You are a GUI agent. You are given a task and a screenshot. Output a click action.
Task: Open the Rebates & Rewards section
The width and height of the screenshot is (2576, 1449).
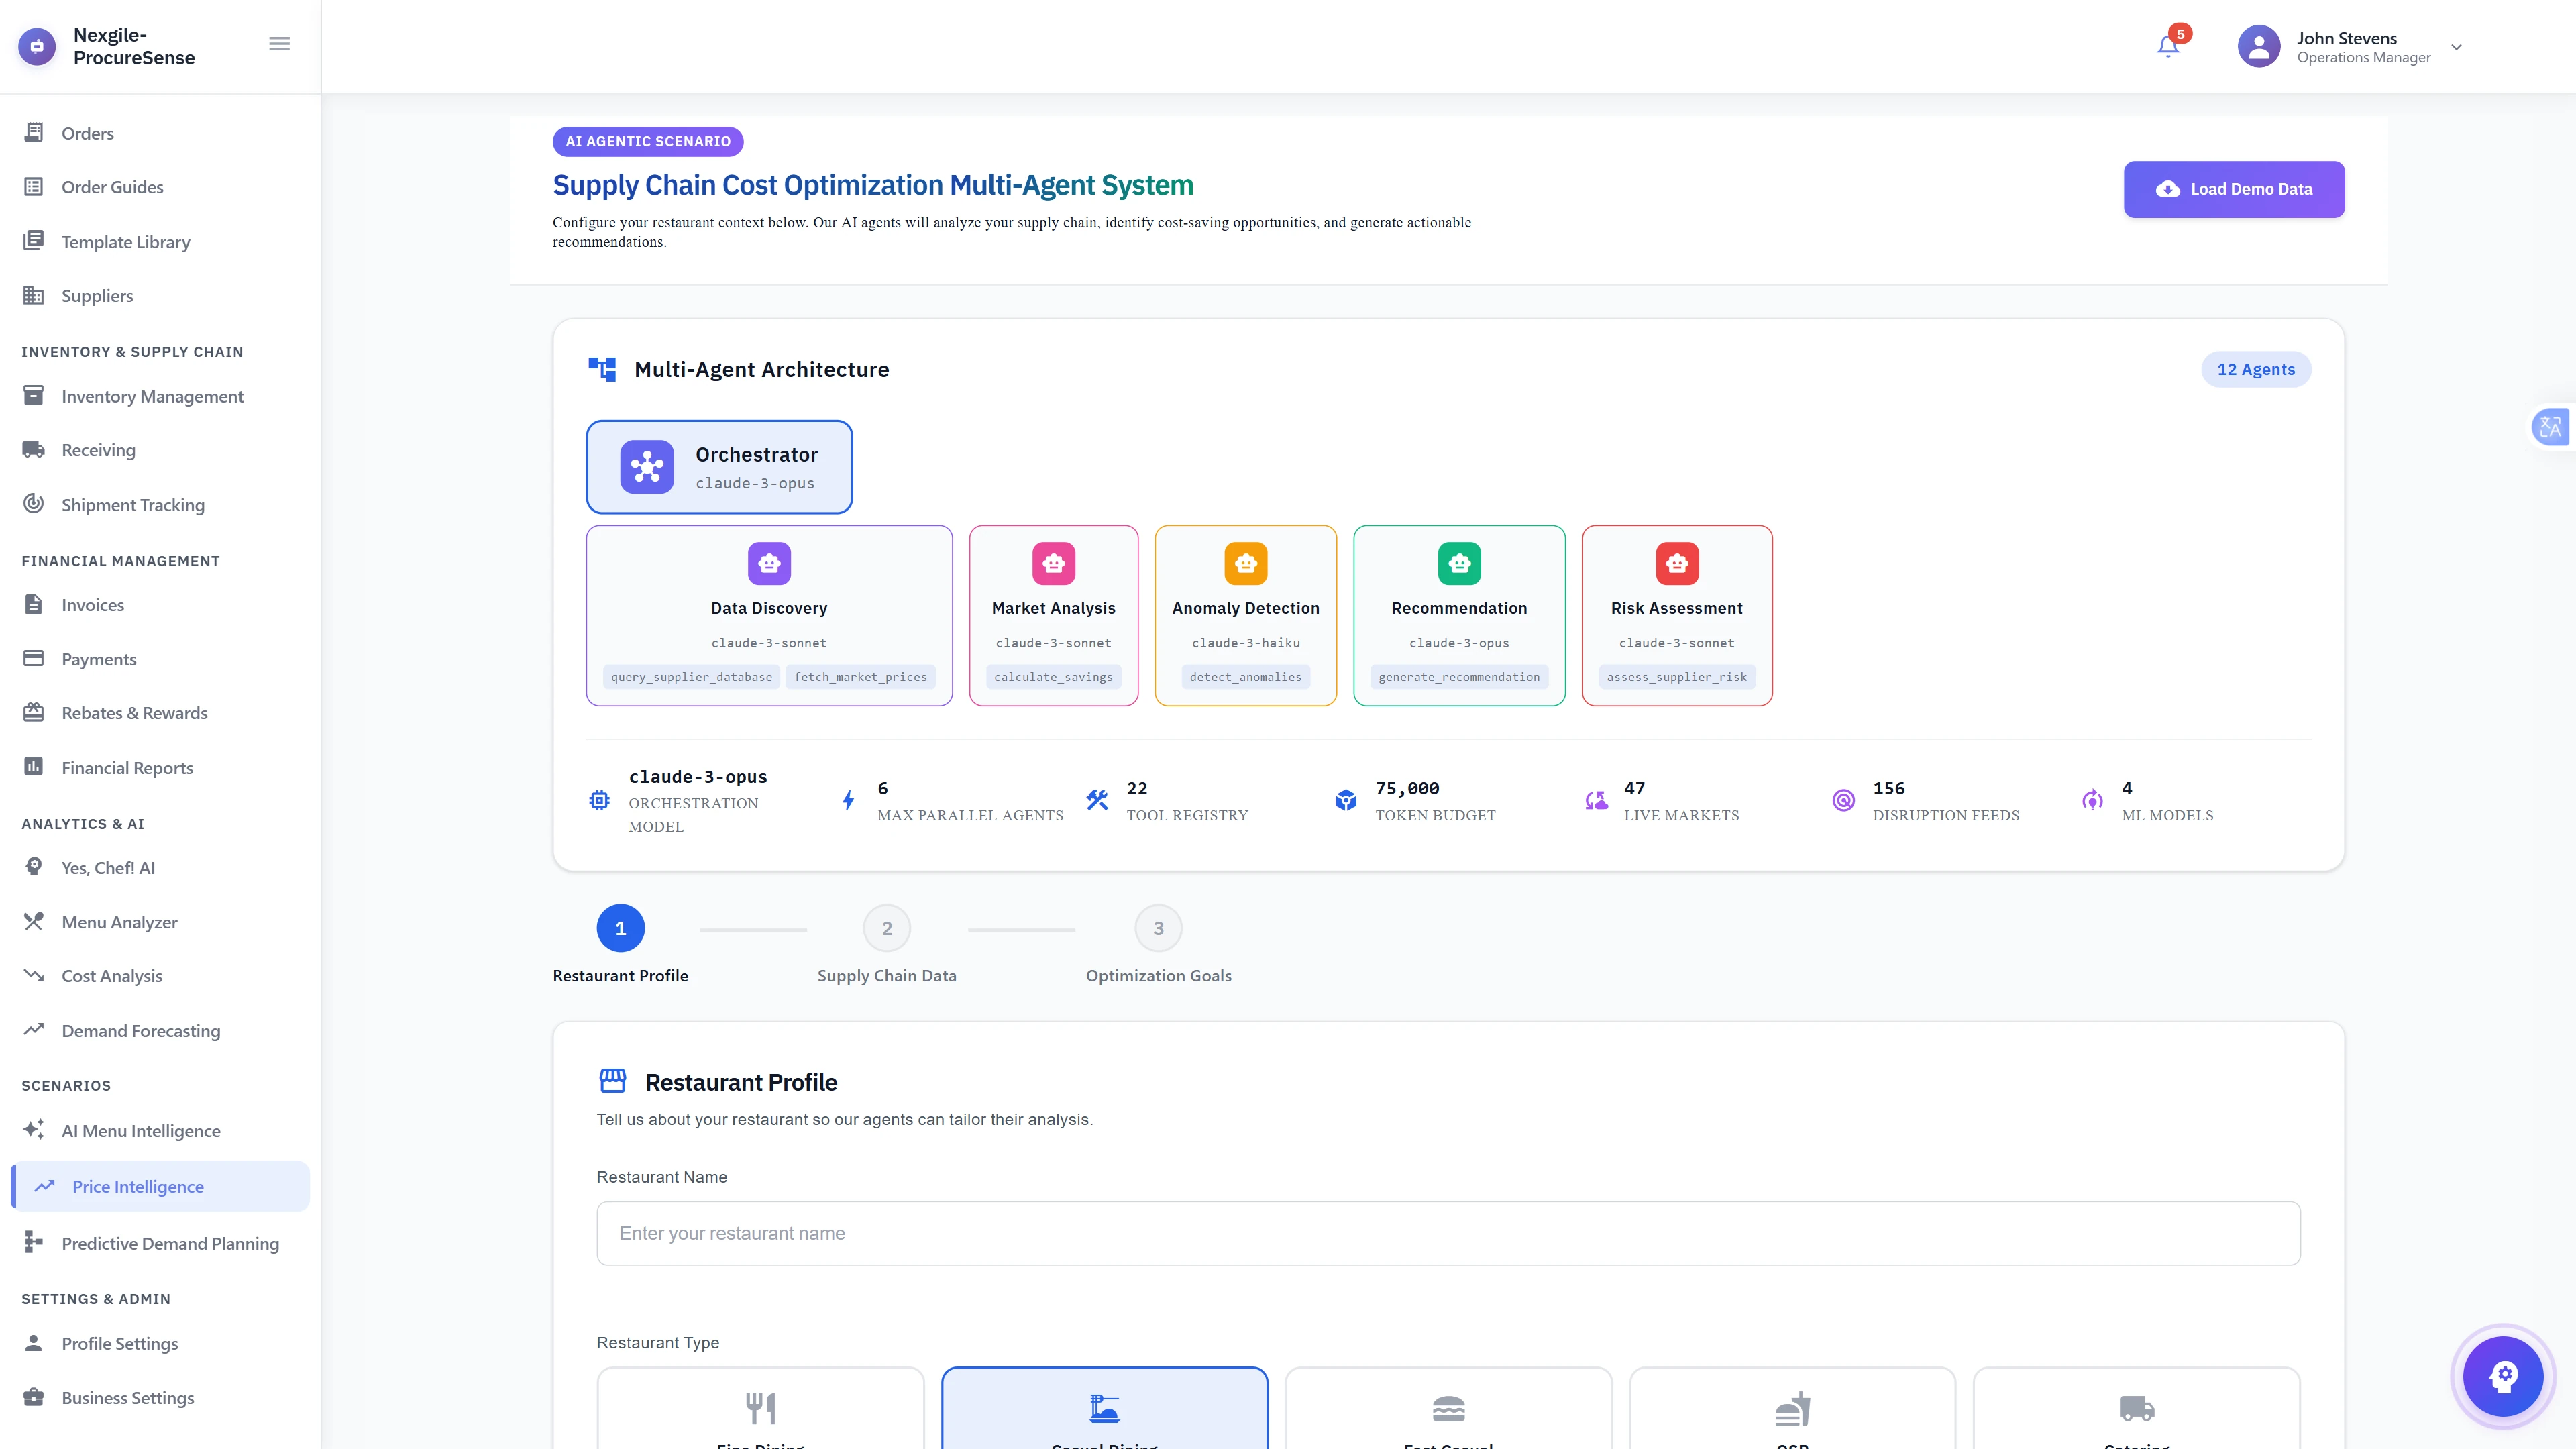point(135,712)
